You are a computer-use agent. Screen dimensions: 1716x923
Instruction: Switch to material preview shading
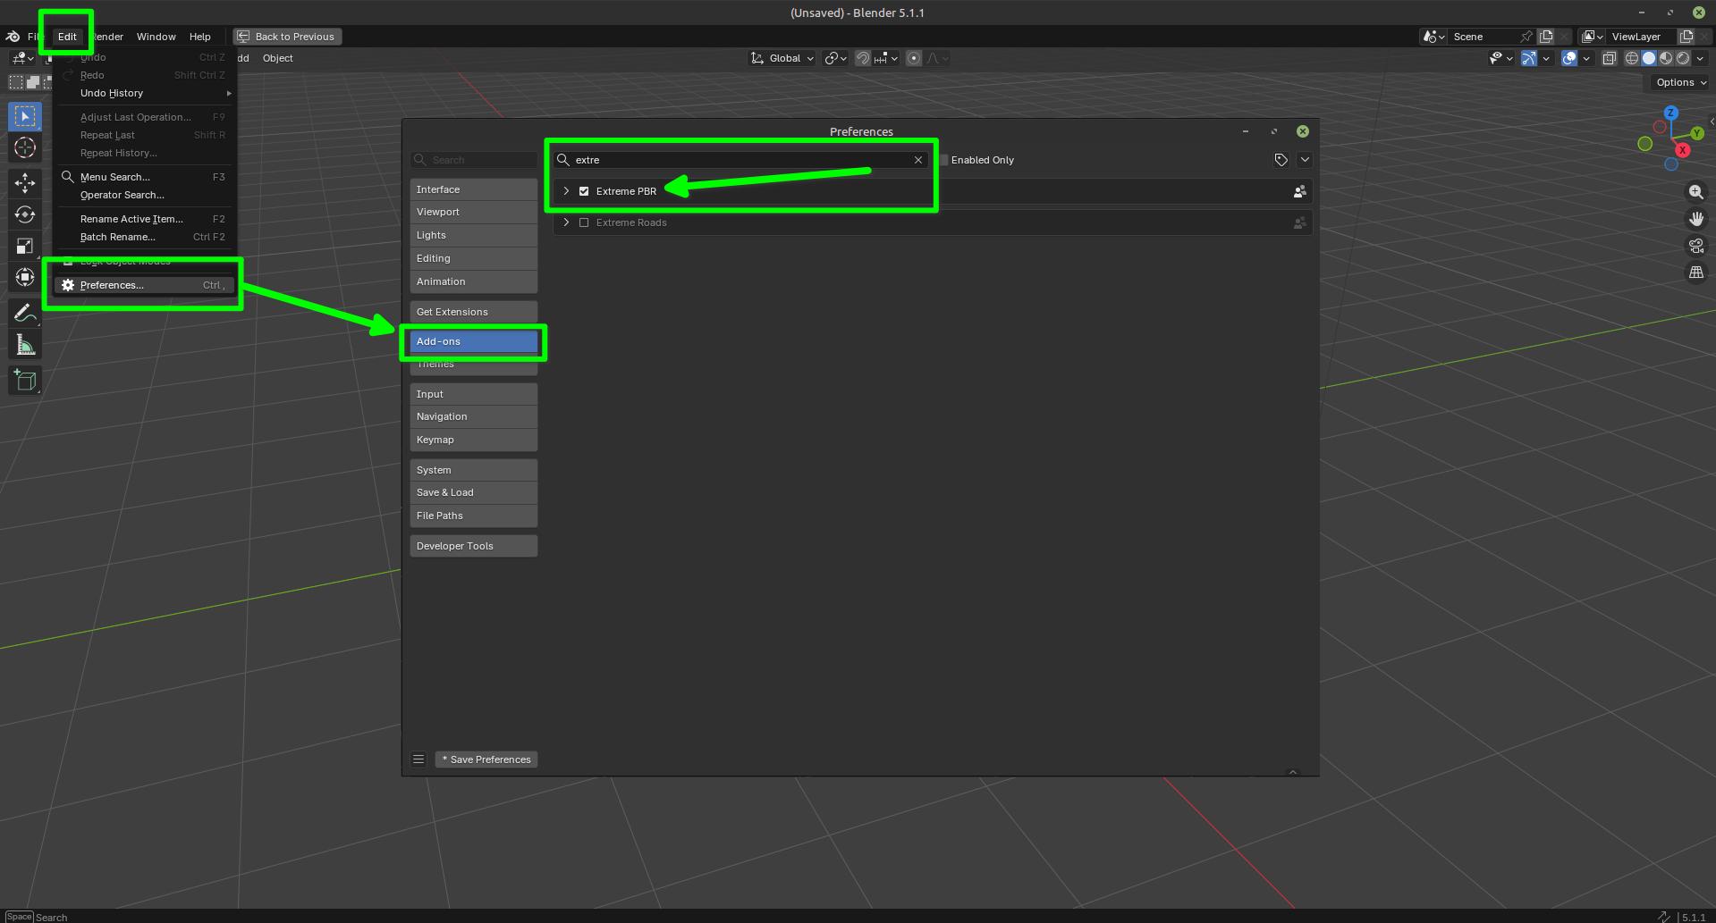(x=1666, y=58)
